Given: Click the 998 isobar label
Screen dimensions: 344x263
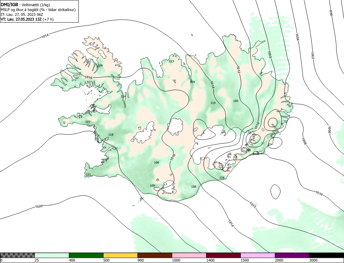Looking at the screenshot, I should click(331, 13).
